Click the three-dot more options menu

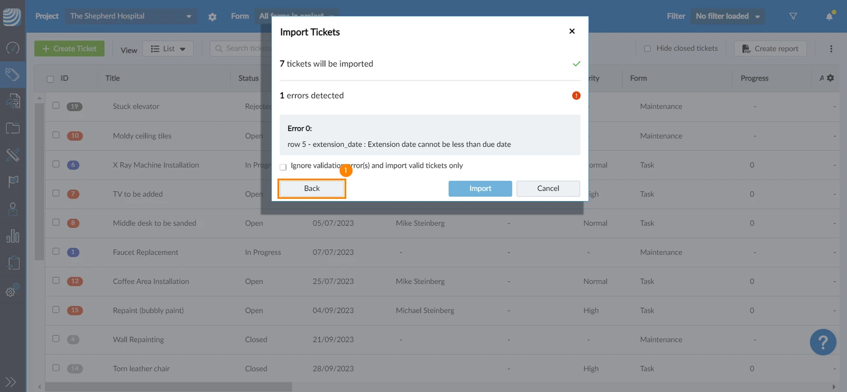click(831, 49)
